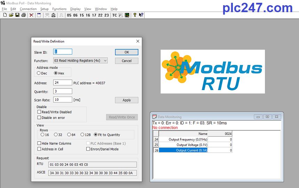Open the Help menu
This screenshot has width=299, height=188.
click(114, 9)
